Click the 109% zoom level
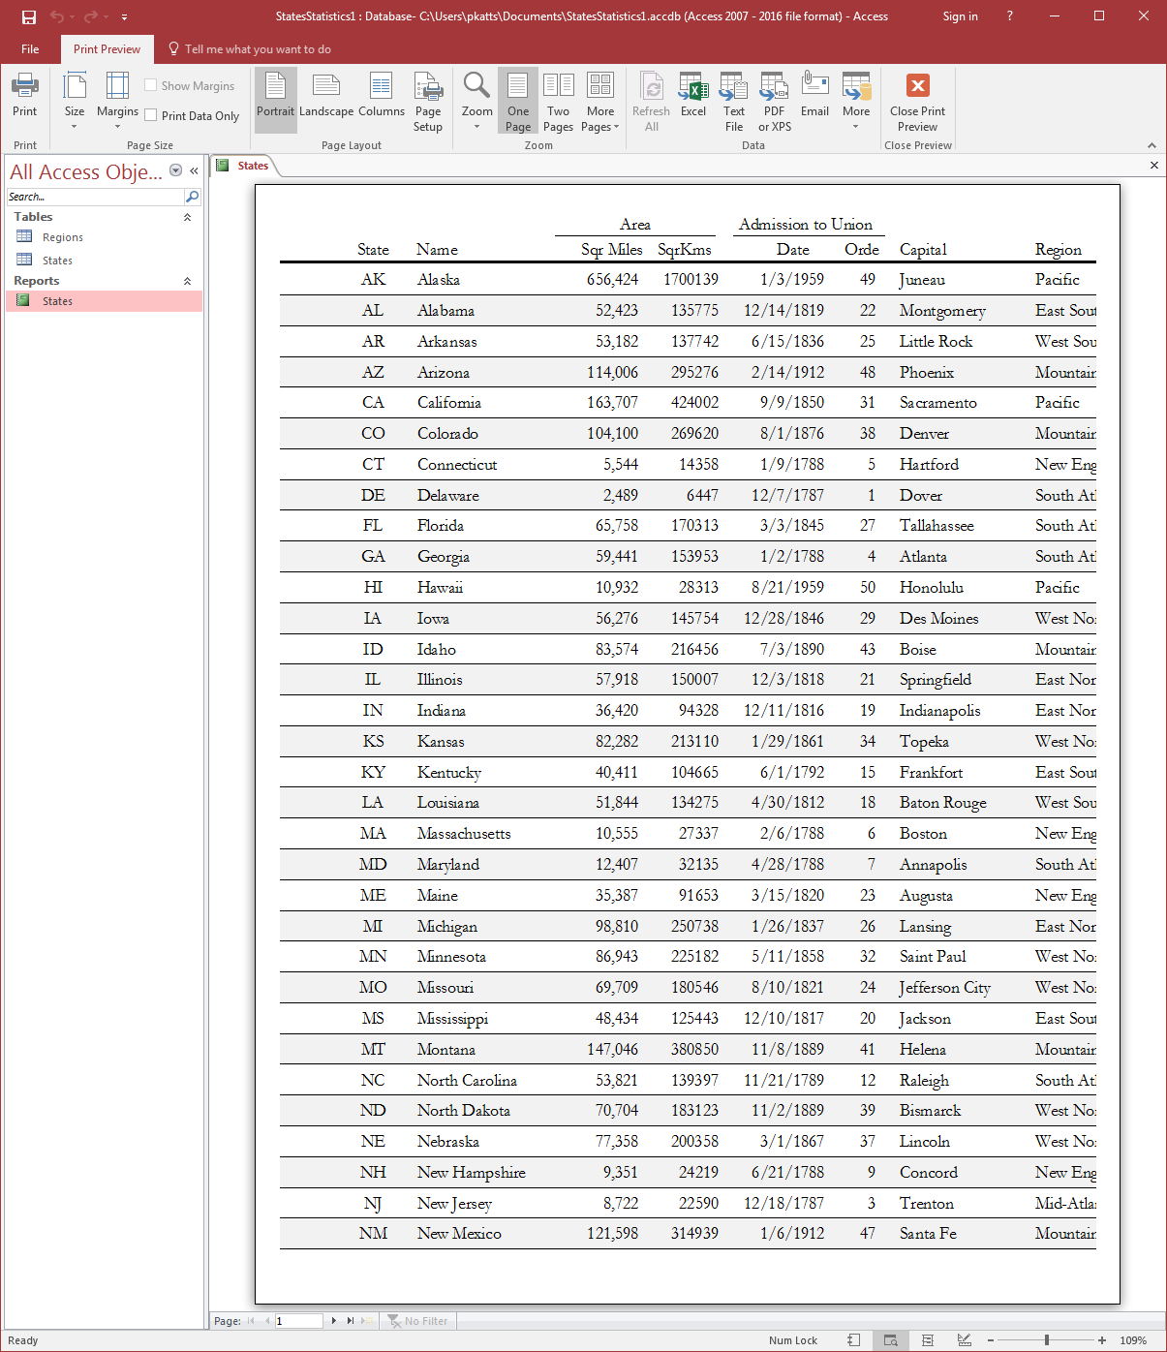 coord(1133,1340)
